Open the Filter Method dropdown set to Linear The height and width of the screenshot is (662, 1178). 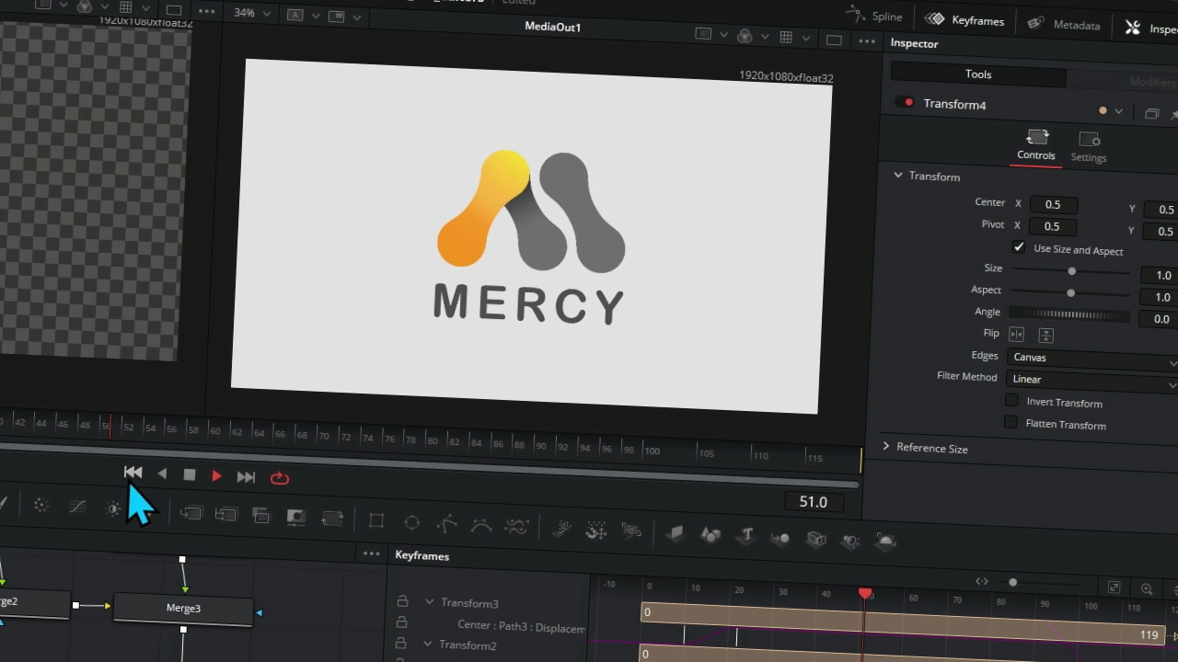[1091, 379]
